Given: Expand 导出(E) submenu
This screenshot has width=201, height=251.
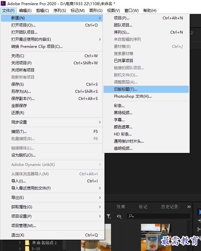Looking at the screenshot, I should tap(52, 198).
